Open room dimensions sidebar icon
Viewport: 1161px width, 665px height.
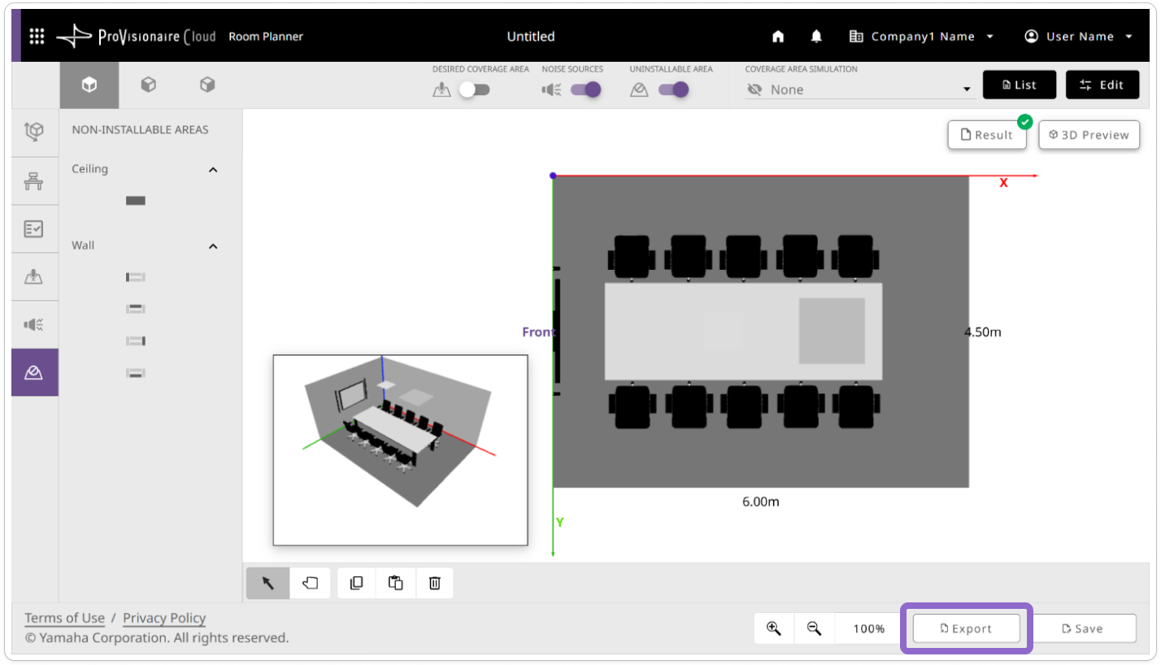point(34,133)
